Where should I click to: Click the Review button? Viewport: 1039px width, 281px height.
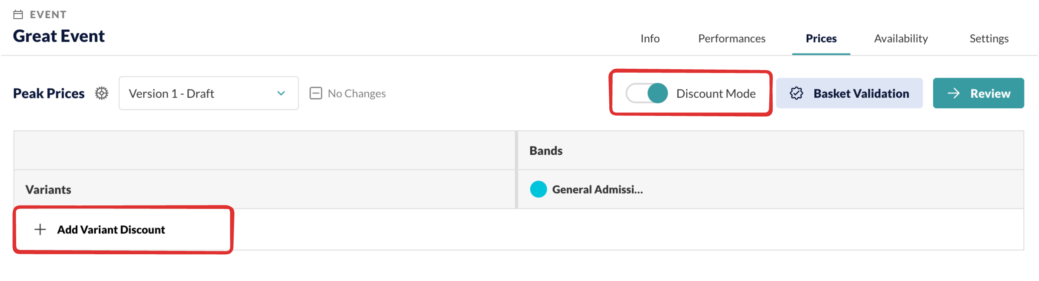tap(979, 93)
